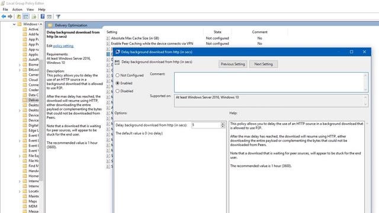Go up one level with folder icon

click(x=18, y=17)
